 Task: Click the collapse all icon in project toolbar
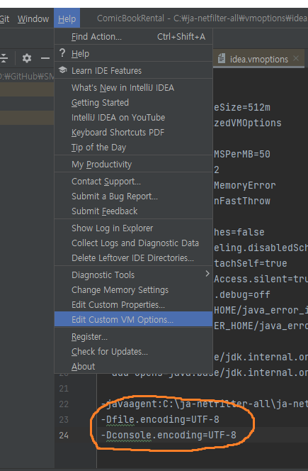[4, 58]
